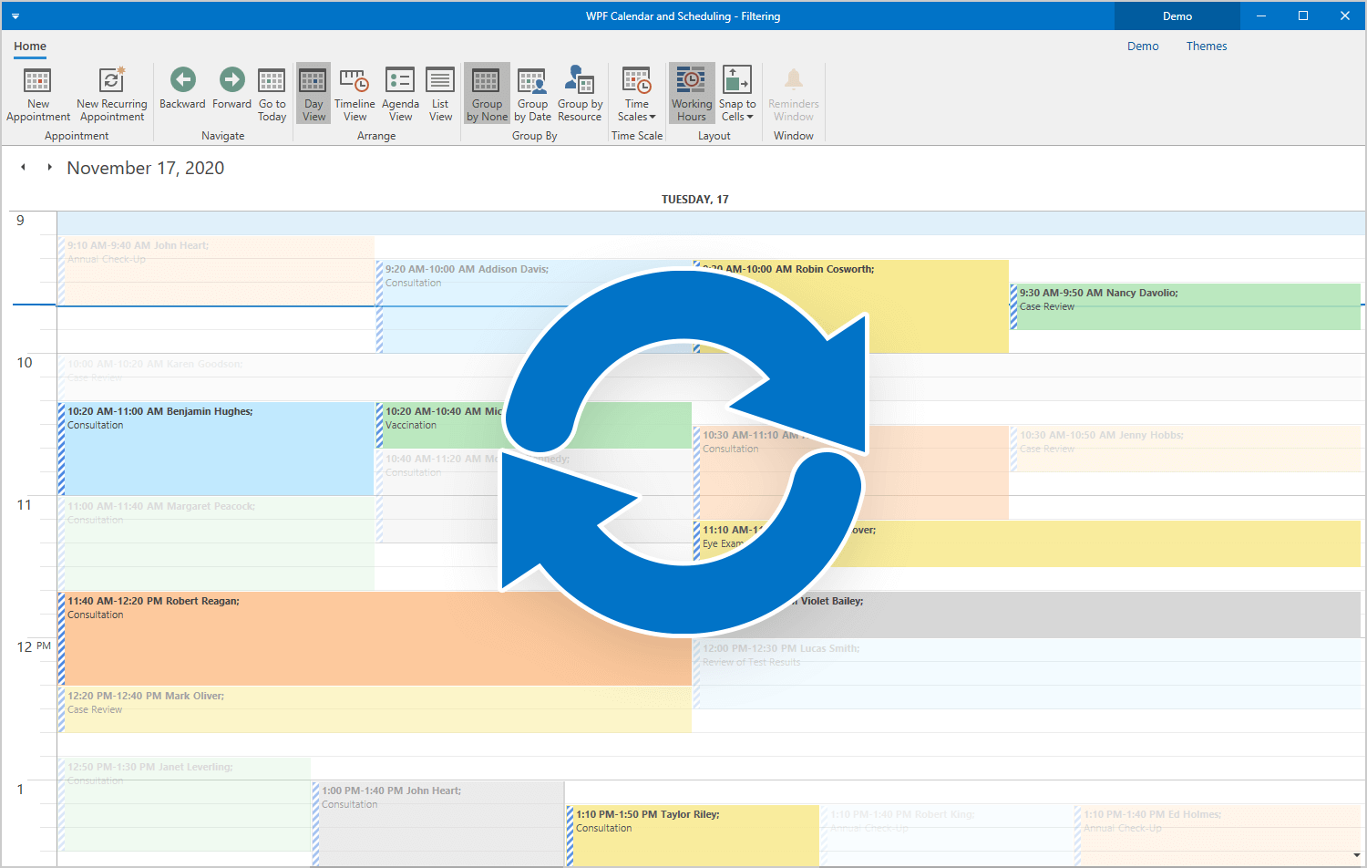This screenshot has width=1367, height=868.
Task: Open the Themes menu
Action: [x=1206, y=46]
